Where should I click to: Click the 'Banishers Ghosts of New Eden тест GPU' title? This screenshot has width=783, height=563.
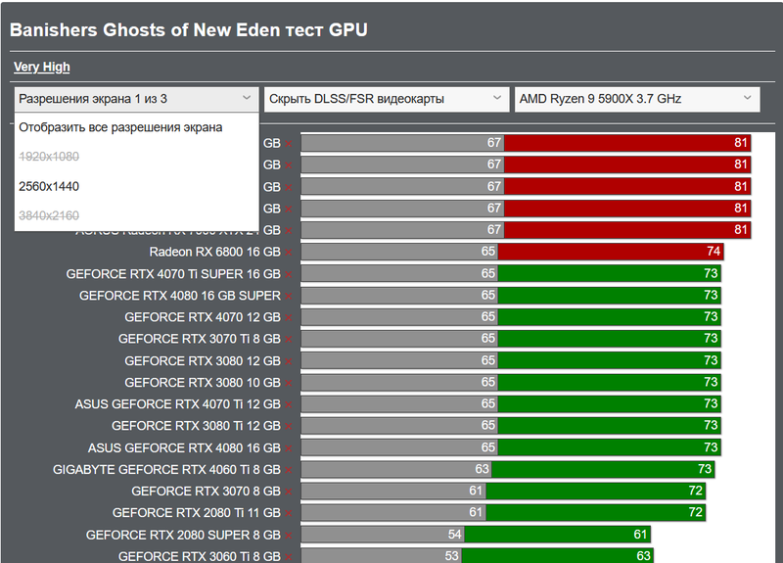click(189, 30)
